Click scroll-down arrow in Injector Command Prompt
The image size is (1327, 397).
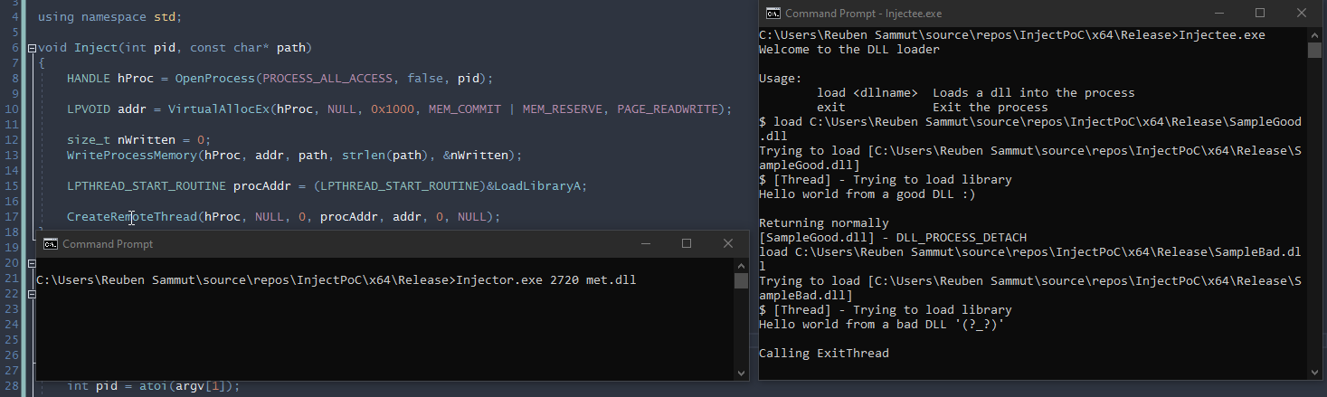pos(741,372)
